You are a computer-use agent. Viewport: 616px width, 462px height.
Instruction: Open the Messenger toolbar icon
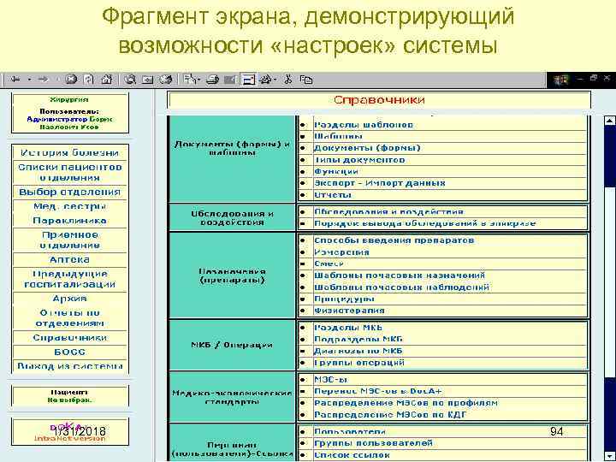[268, 80]
